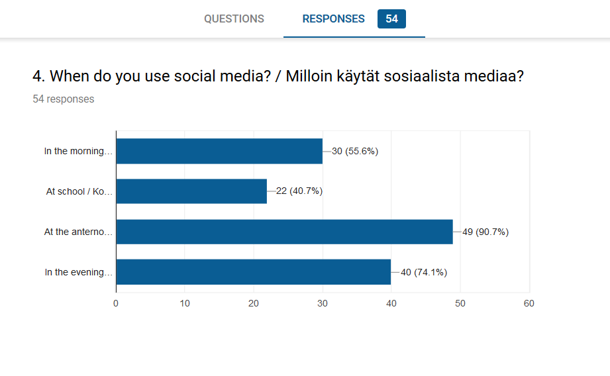Click the 60 tick on horizontal axis

click(x=529, y=304)
